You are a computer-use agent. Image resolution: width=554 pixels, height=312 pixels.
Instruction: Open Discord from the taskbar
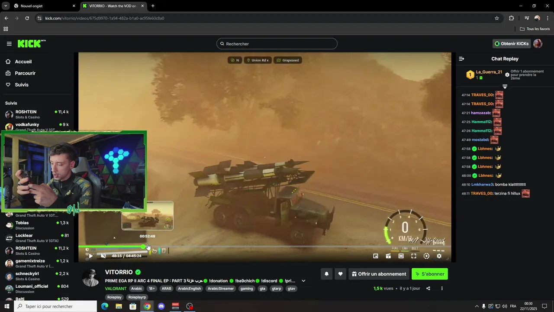pos(161,306)
